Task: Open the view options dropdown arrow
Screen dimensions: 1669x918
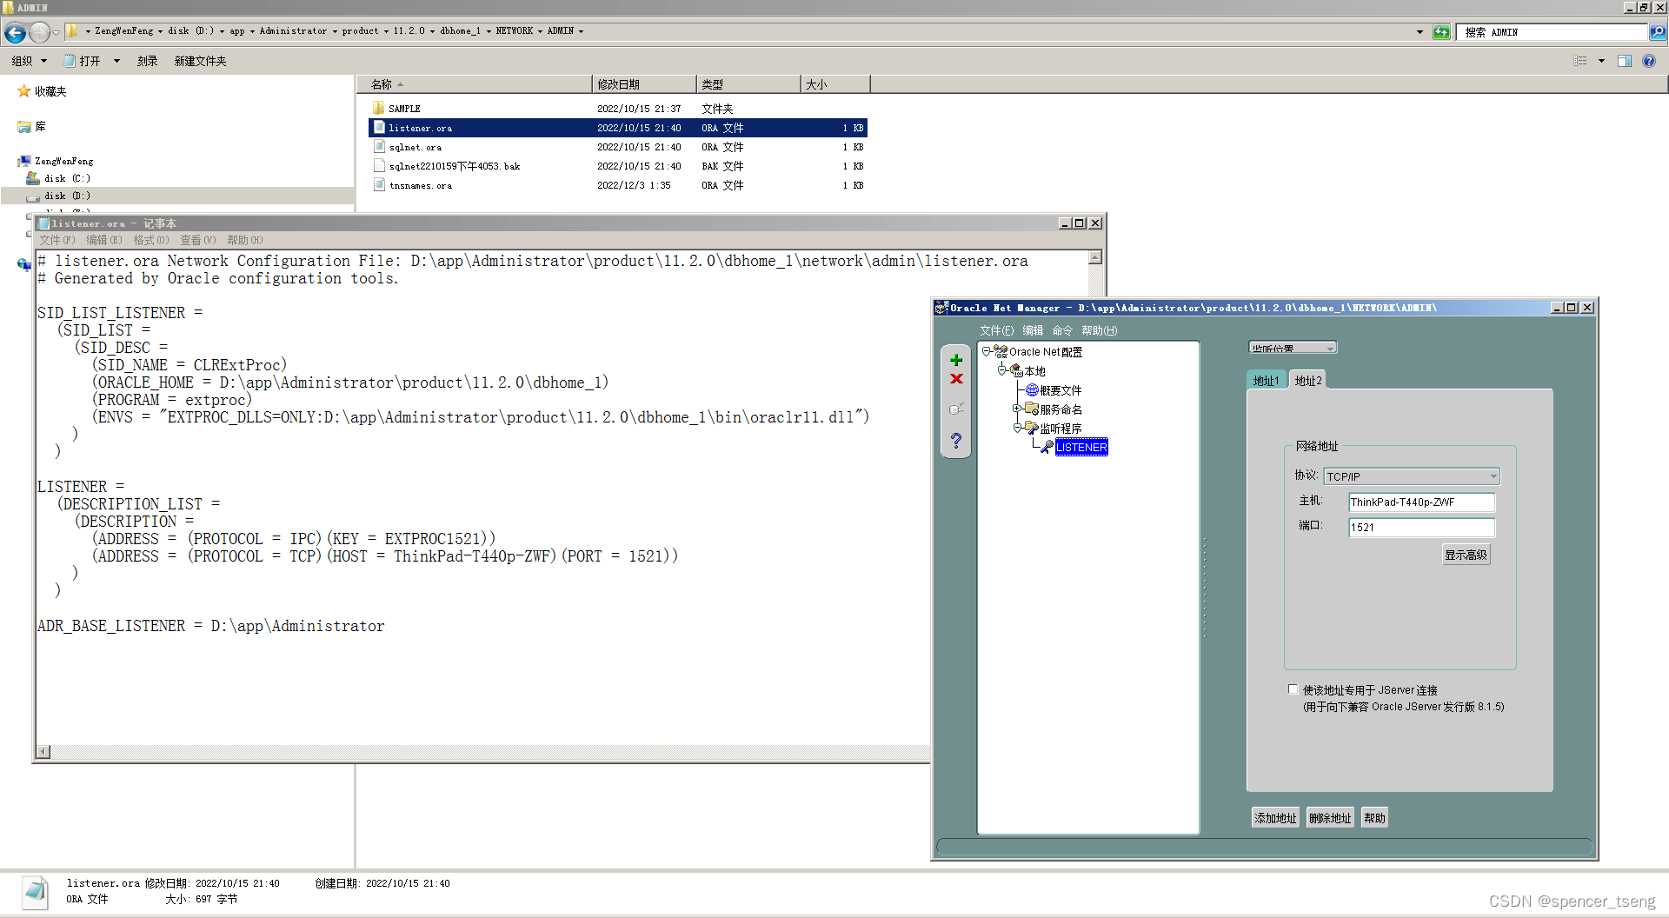Action: click(1601, 61)
